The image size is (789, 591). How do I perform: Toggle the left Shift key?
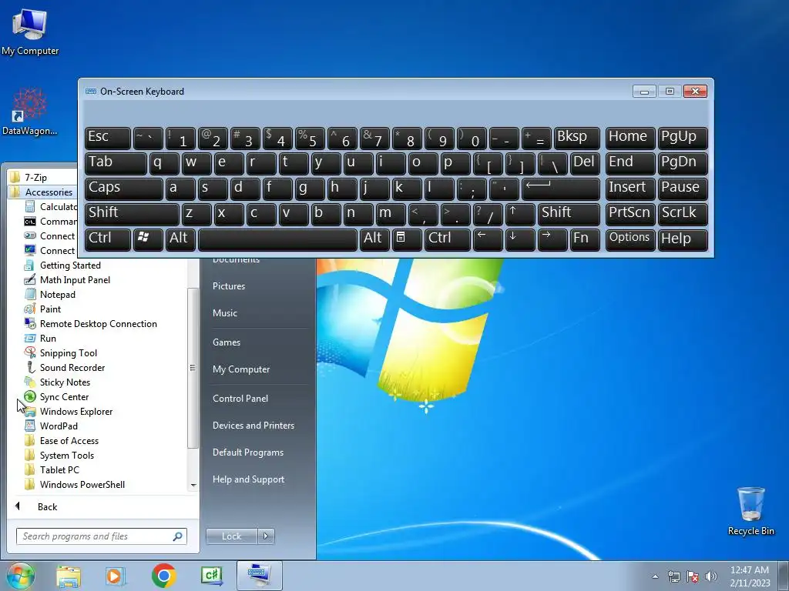click(132, 214)
